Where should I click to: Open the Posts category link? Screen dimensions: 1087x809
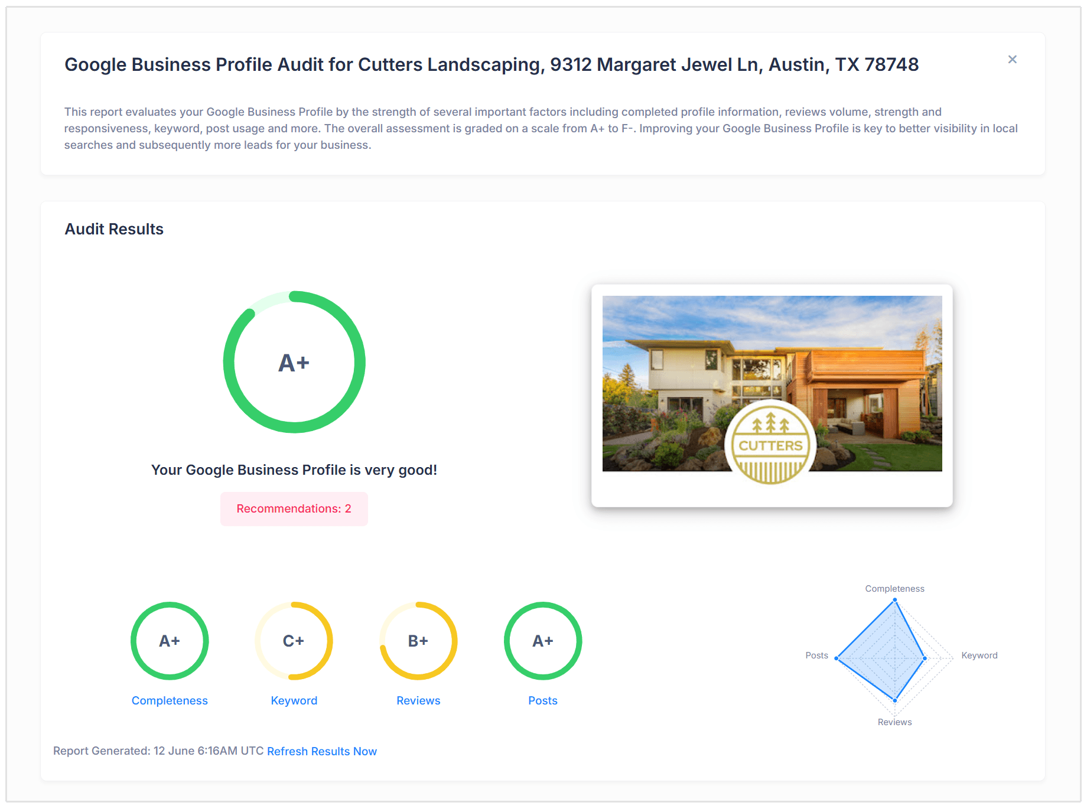543,700
